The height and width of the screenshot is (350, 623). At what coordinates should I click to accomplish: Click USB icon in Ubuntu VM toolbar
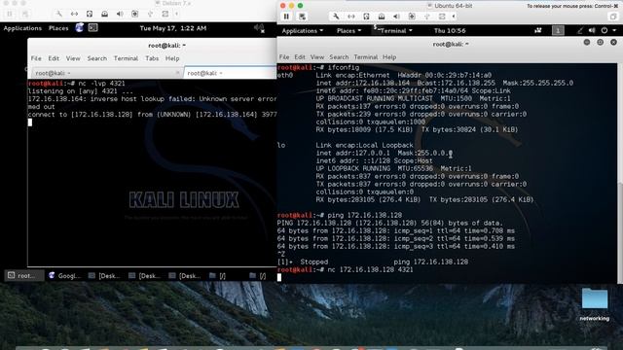coord(426,17)
